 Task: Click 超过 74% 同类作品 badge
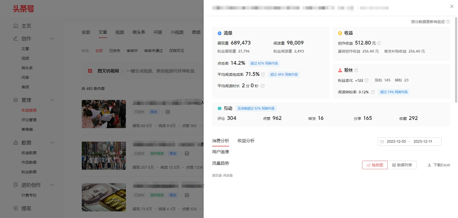[394, 92]
